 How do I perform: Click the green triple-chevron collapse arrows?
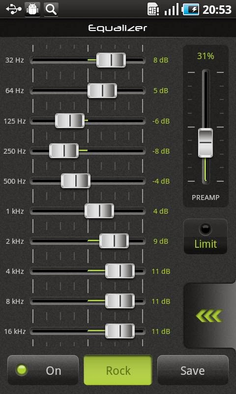(209, 316)
